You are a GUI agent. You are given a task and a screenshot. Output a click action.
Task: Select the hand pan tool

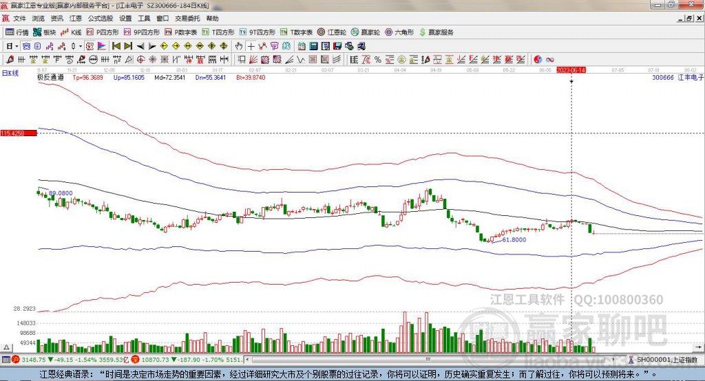point(239,46)
